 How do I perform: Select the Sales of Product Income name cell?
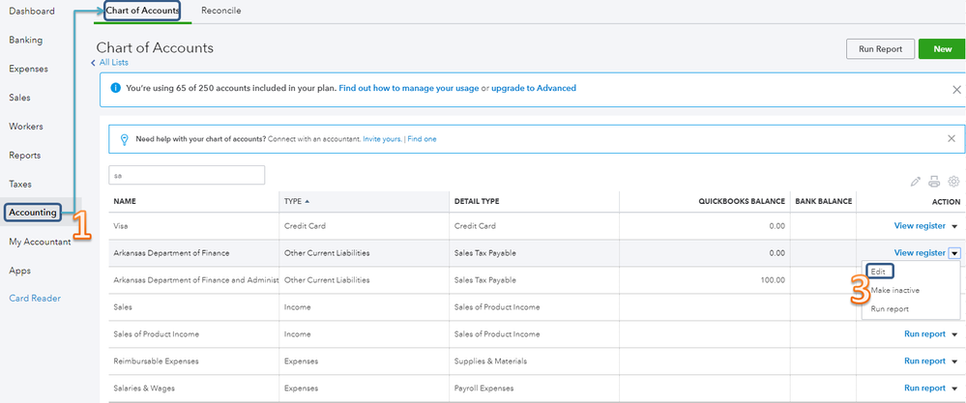[x=156, y=334]
